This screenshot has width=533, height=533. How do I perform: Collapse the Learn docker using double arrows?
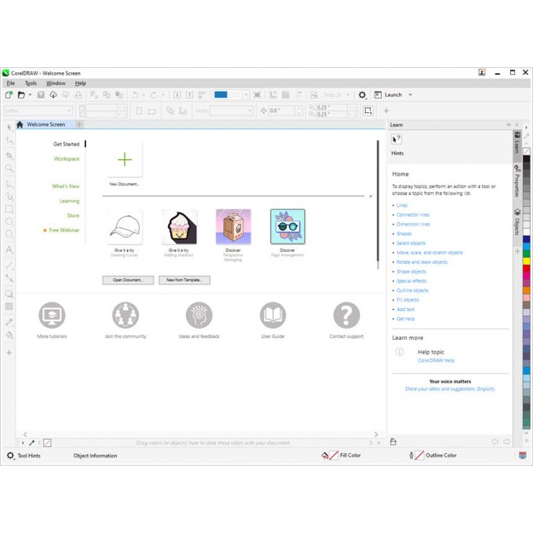[508, 125]
